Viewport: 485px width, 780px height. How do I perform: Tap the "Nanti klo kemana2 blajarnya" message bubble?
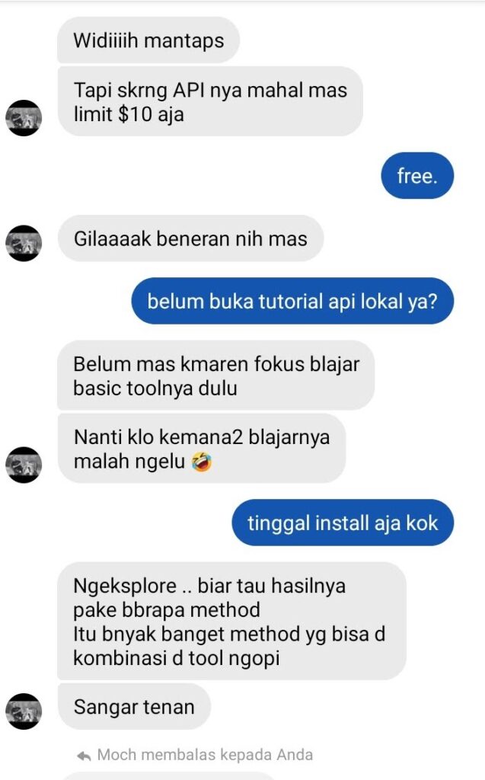point(202,448)
